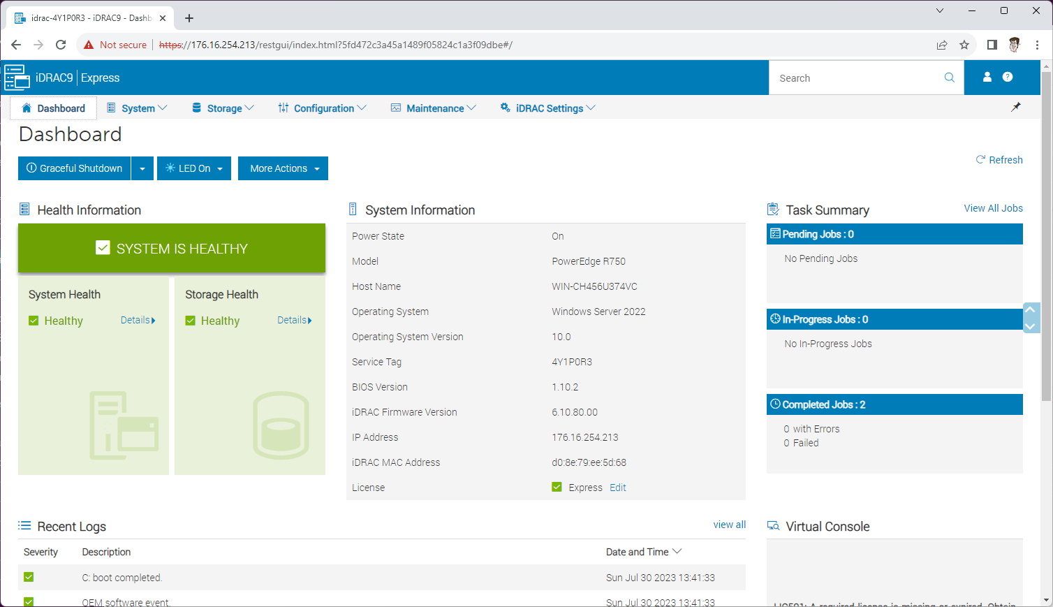Click the iDRAC9 logo icon in header
This screenshot has width=1053, height=607.
click(17, 78)
